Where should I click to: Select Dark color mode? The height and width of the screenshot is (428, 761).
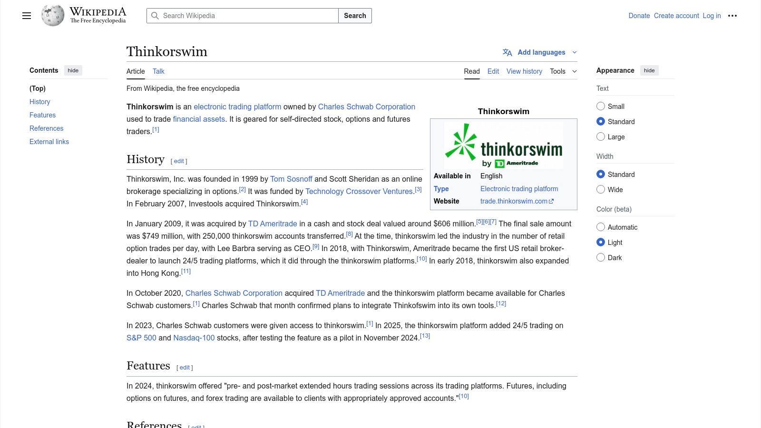click(x=601, y=257)
